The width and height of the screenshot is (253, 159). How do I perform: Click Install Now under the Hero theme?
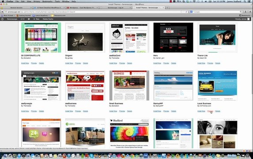[x=157, y=63]
